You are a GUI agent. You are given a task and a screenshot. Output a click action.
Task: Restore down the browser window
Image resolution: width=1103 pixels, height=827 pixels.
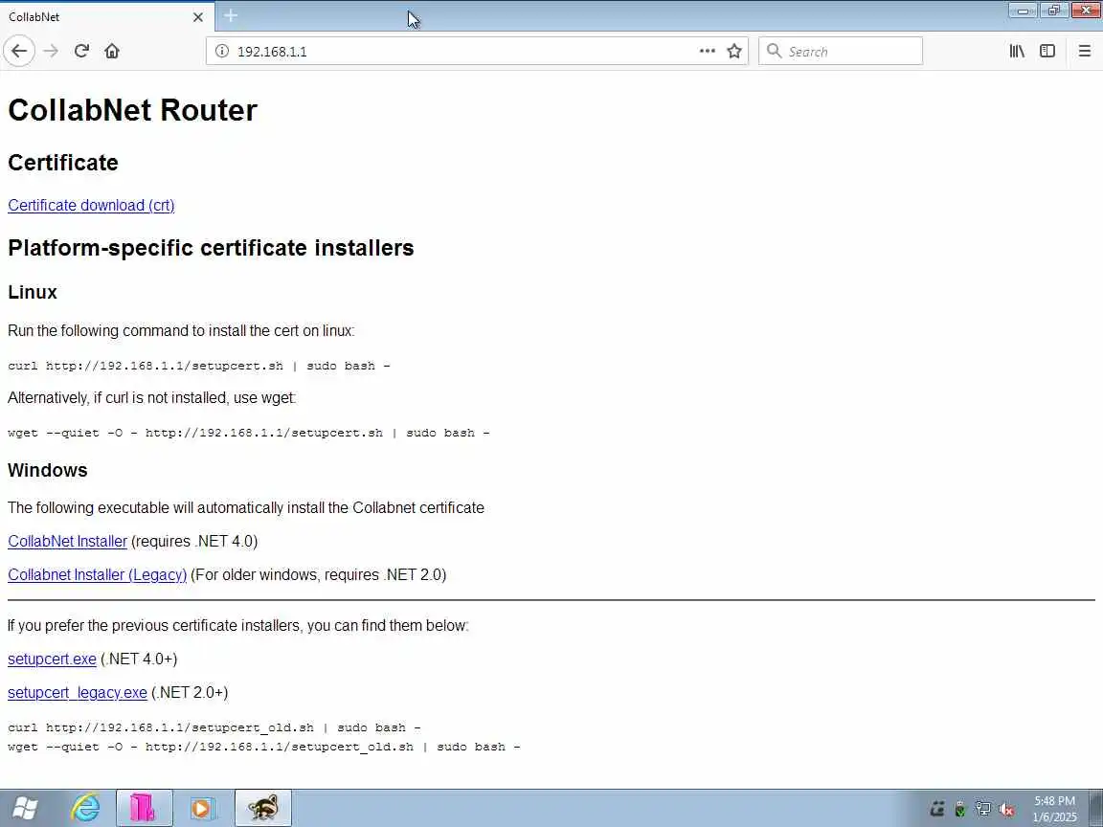(x=1054, y=10)
